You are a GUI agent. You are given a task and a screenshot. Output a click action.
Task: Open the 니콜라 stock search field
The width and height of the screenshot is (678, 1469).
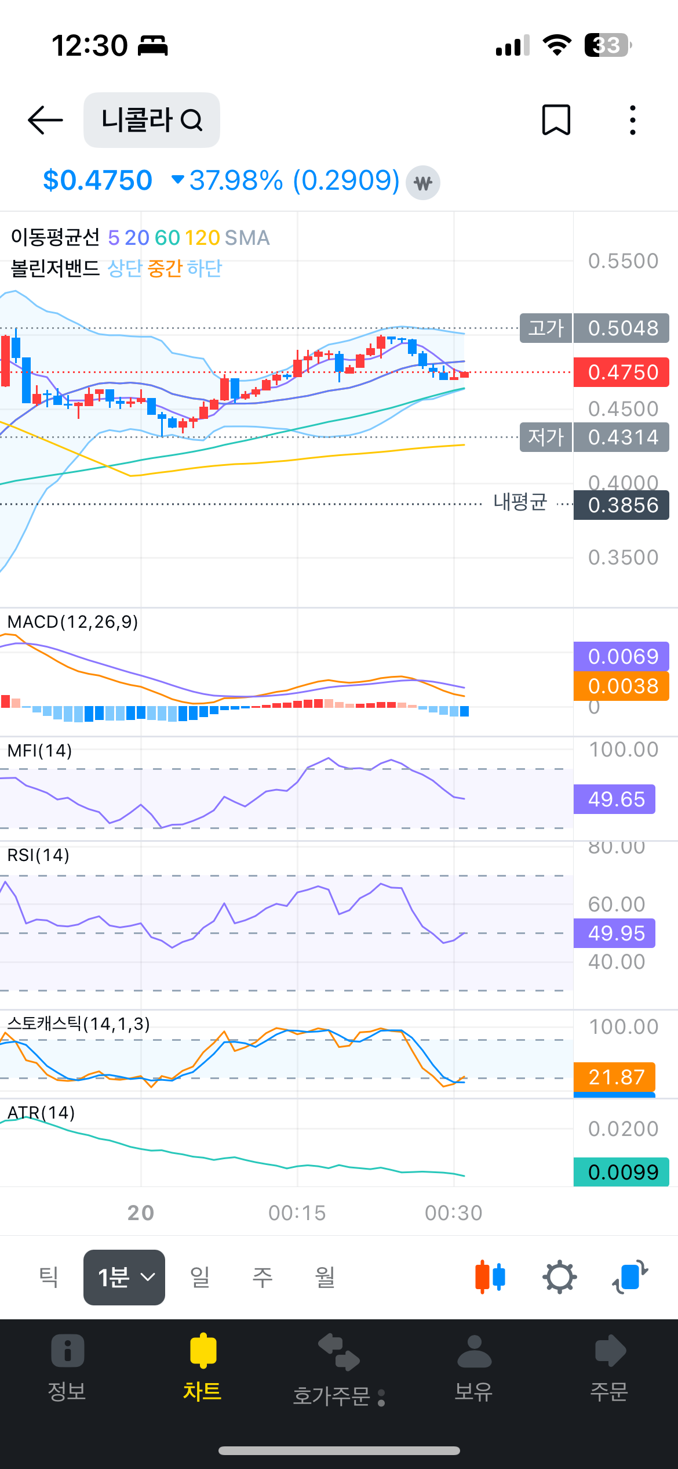(x=152, y=120)
